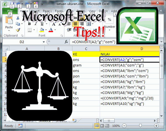The width and height of the screenshot is (166, 131).
Task: Open the File tab
Action: coord(10,11)
